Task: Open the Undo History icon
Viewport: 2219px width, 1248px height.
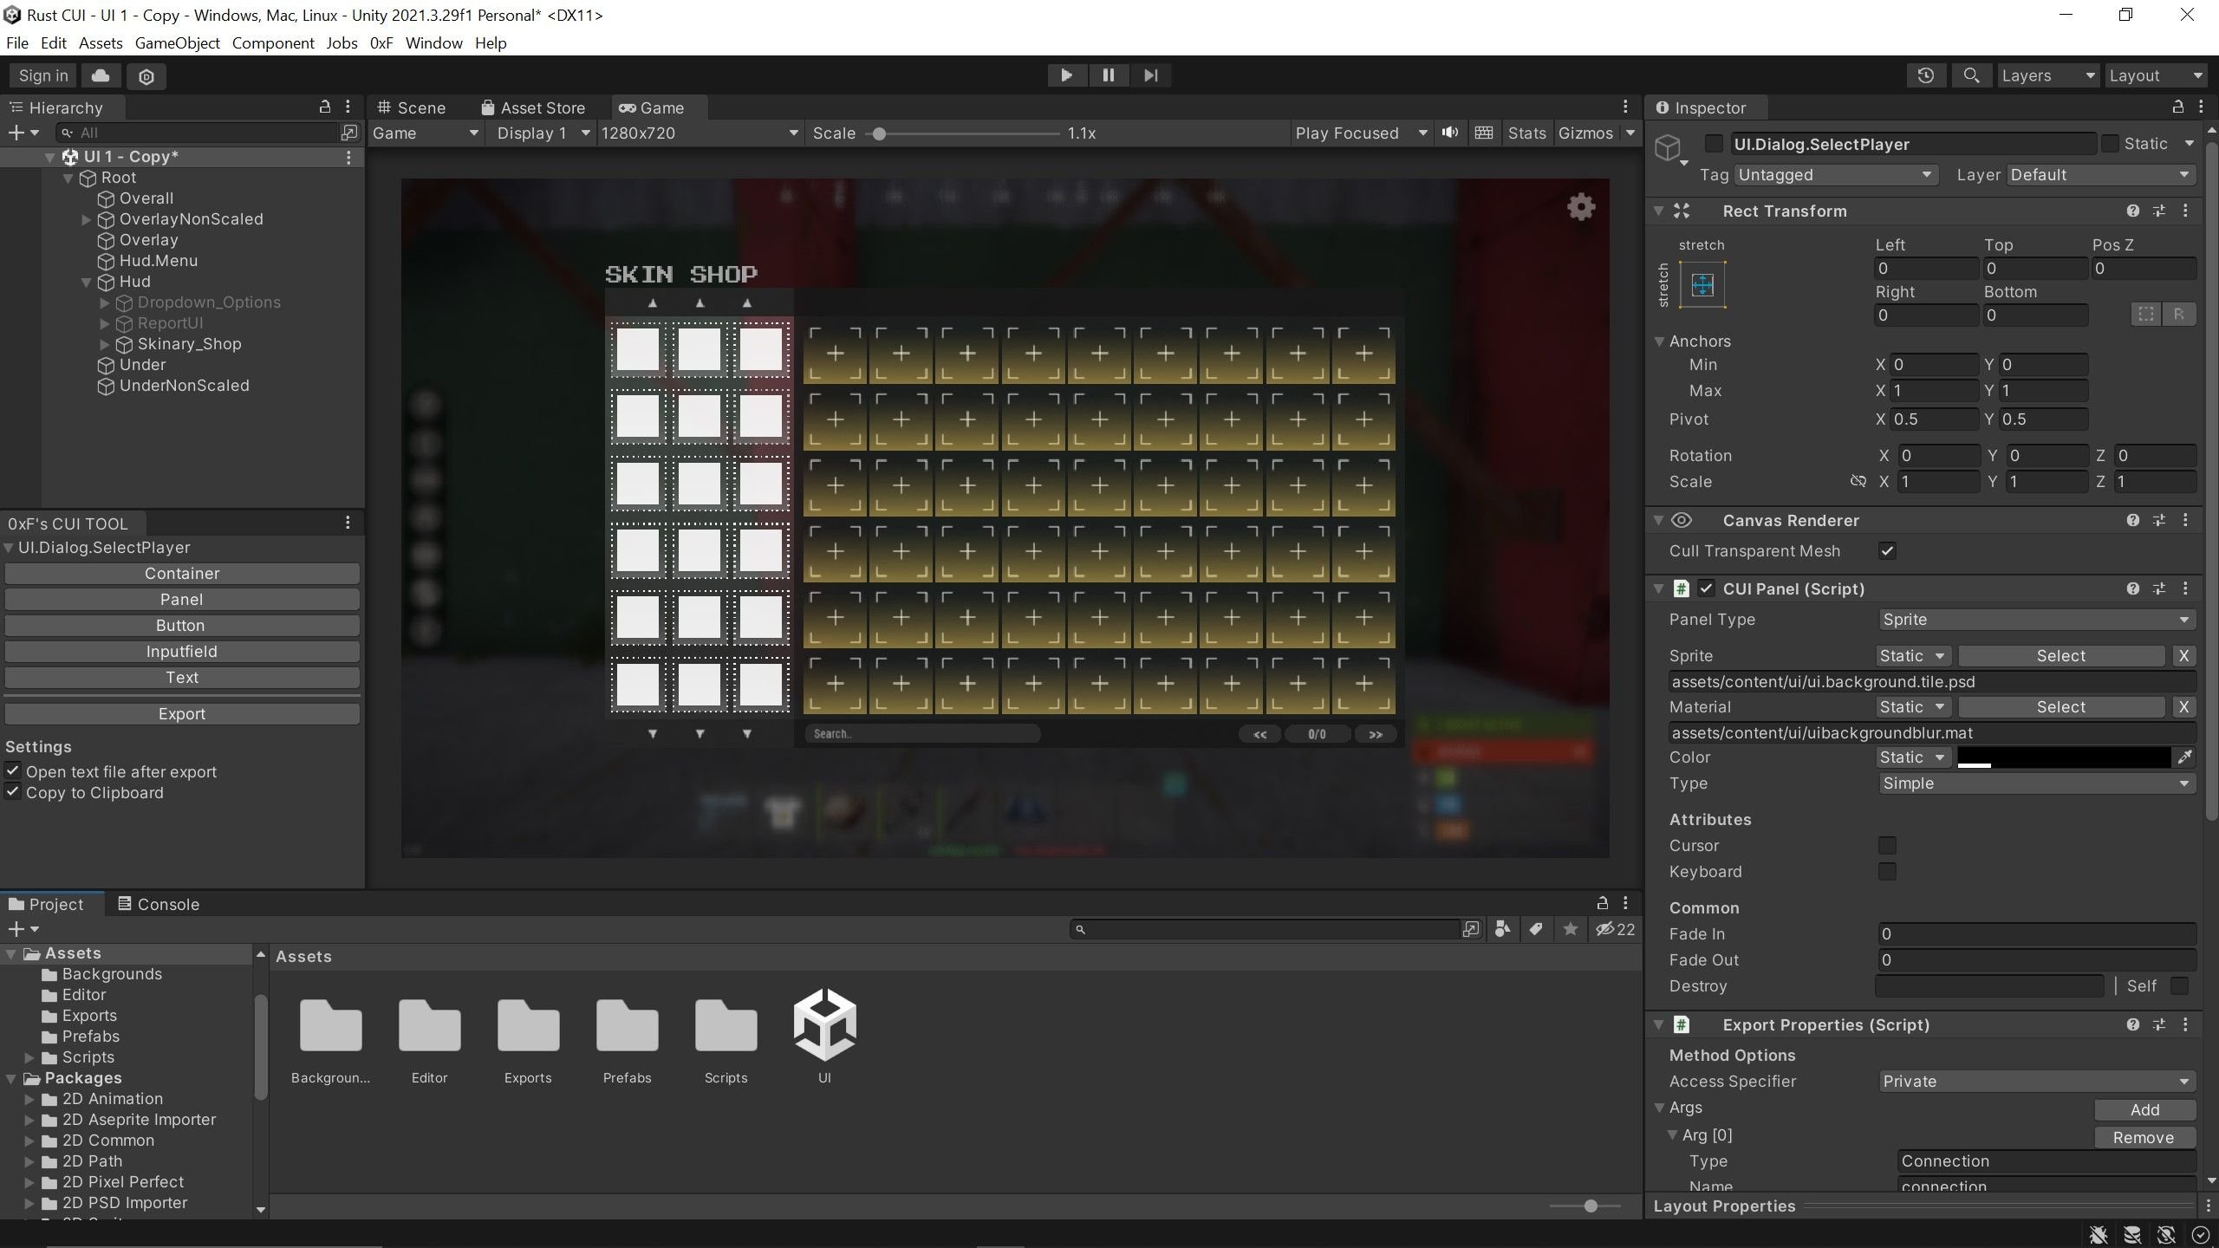Action: coord(1925,75)
